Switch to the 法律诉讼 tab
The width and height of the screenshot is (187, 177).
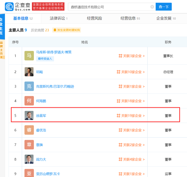58,18
